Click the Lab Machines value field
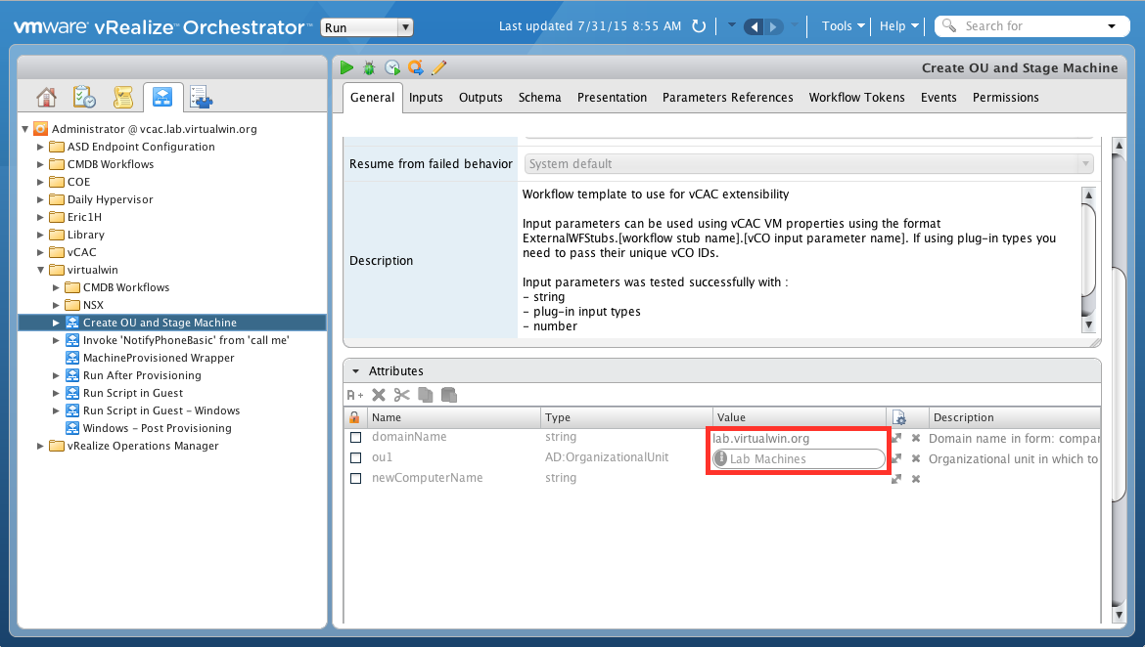Screen dimensions: 1145x647 pos(799,458)
